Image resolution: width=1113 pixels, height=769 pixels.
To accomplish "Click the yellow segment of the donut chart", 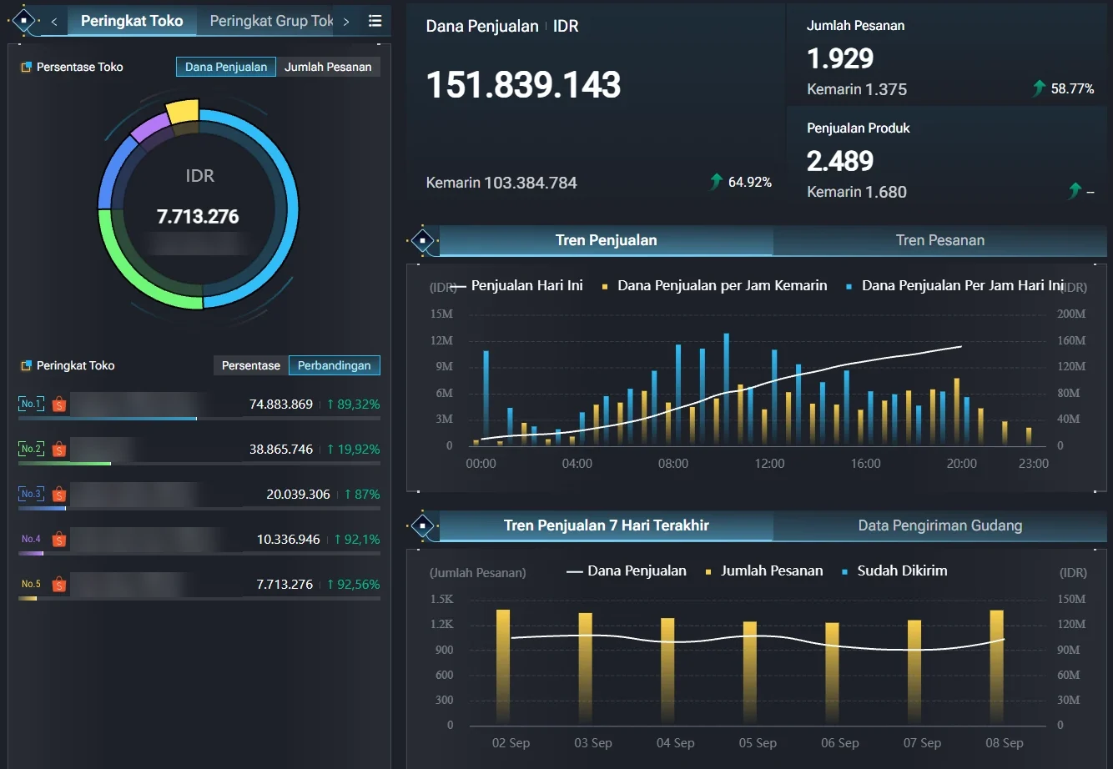I will [183, 112].
